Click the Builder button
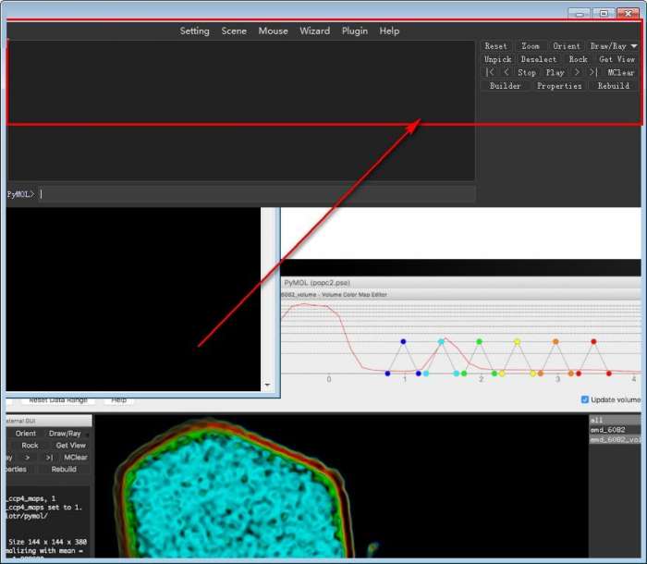This screenshot has height=564, width=647. tap(506, 86)
